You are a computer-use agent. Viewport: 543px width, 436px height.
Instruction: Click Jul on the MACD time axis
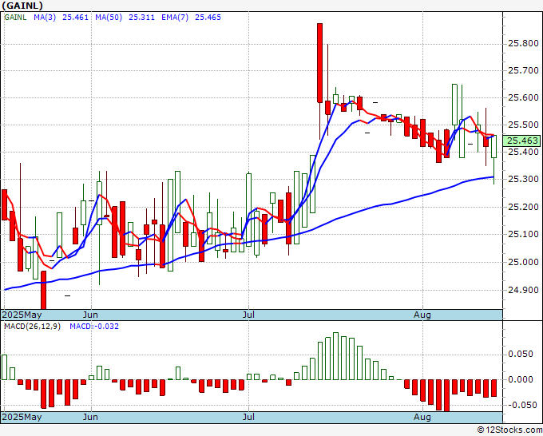(x=248, y=417)
